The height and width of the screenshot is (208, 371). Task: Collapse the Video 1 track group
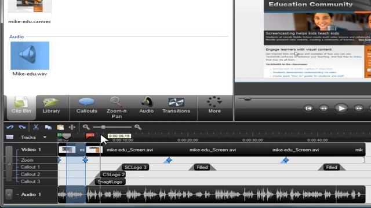[x=17, y=150]
